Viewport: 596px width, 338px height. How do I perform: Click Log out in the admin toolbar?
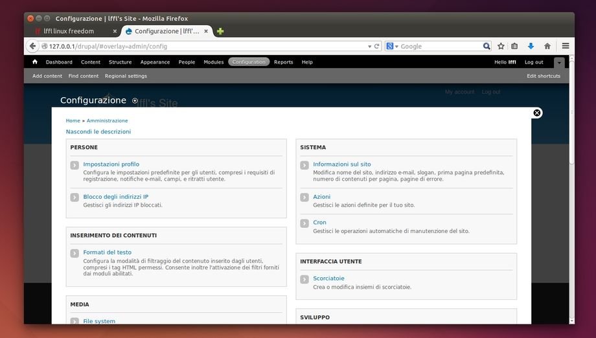(534, 62)
